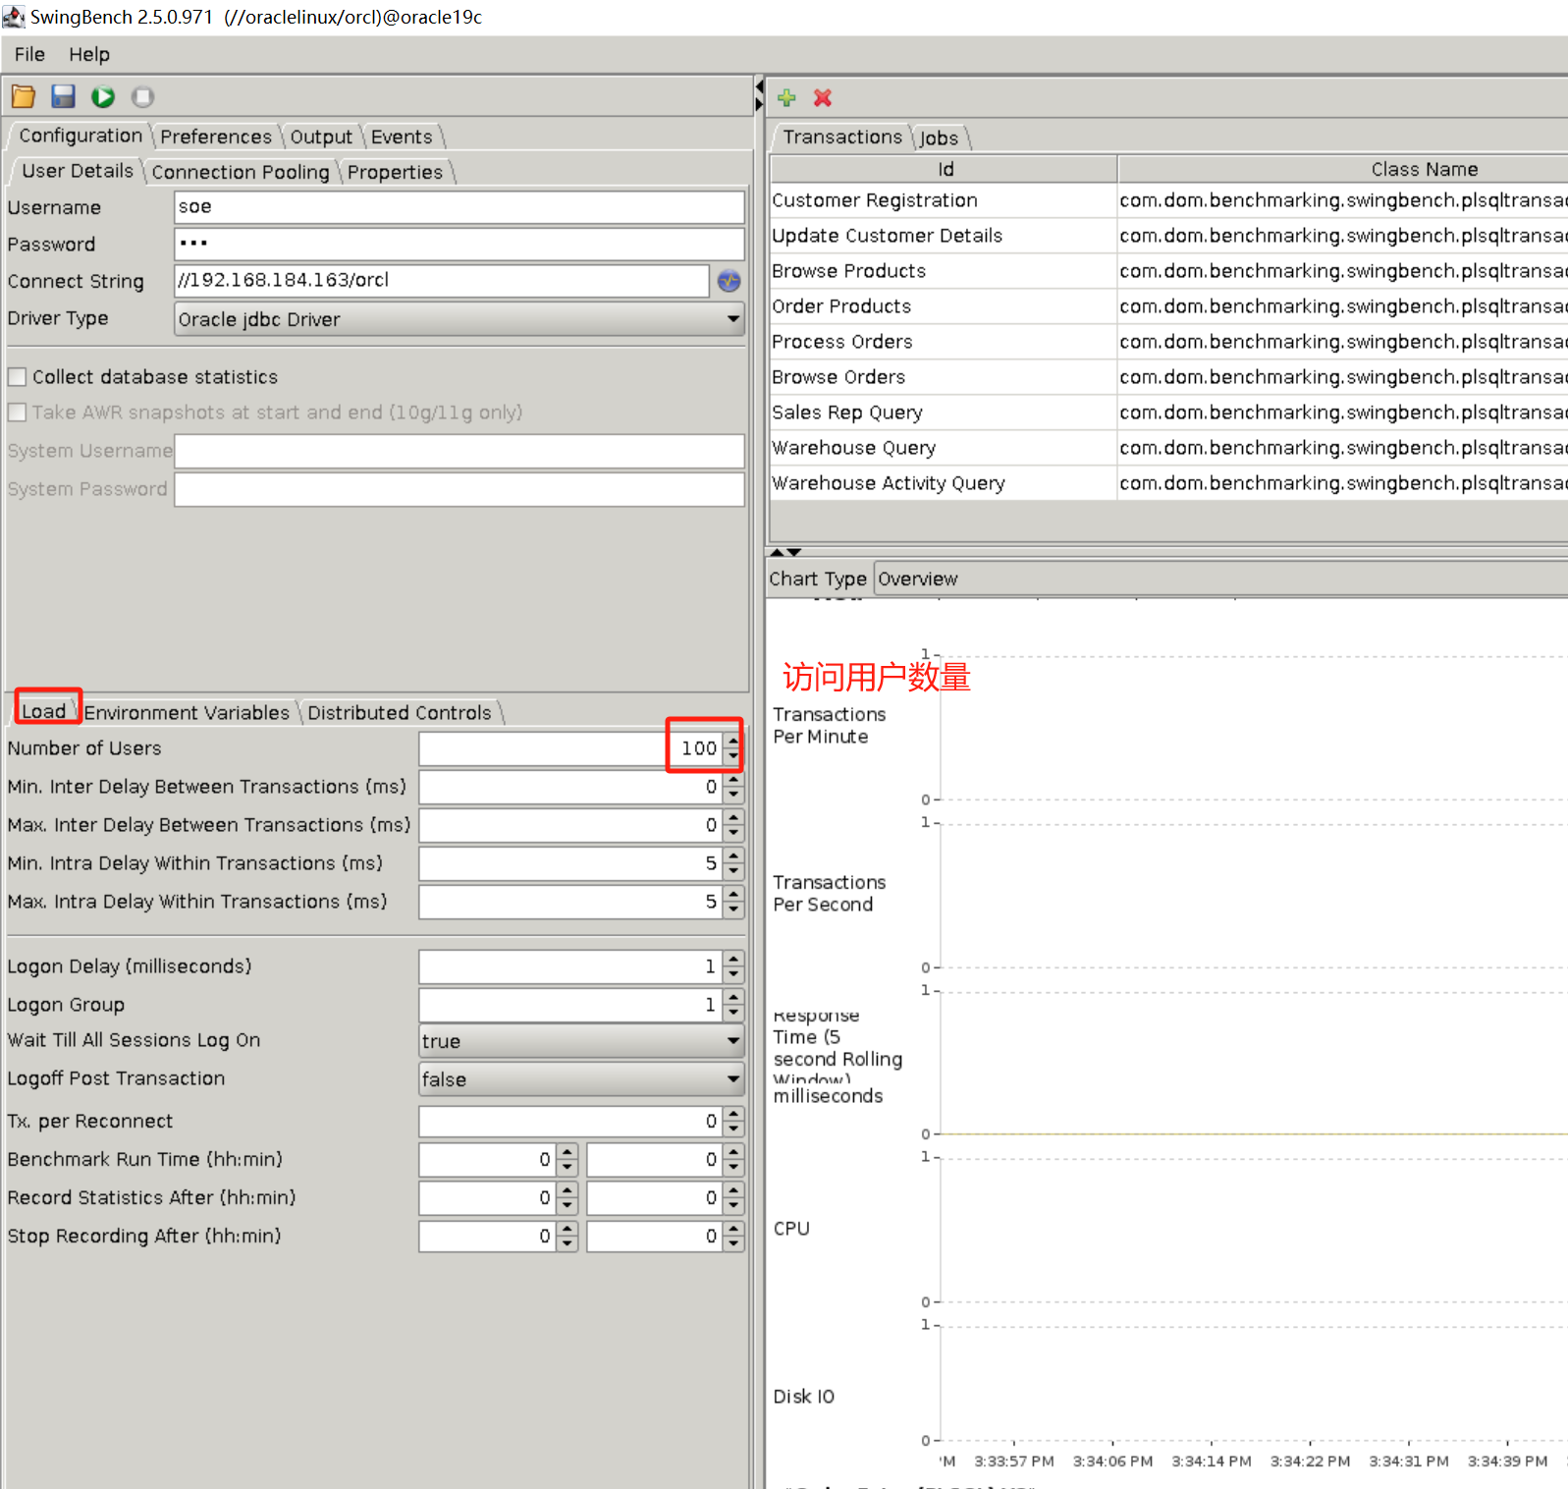The height and width of the screenshot is (1489, 1568).
Task: Open the Environment Variables tab
Action: pyautogui.click(x=187, y=712)
